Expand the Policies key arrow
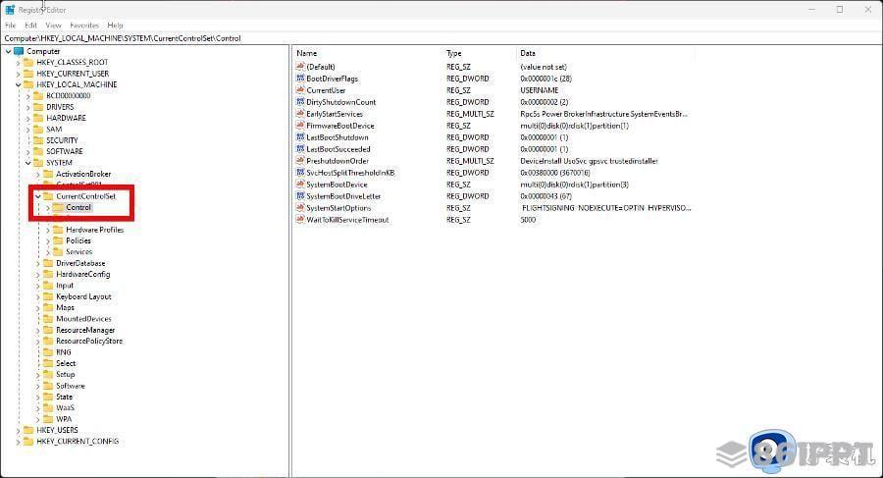Viewport: 883px width, 478px height. coord(48,240)
